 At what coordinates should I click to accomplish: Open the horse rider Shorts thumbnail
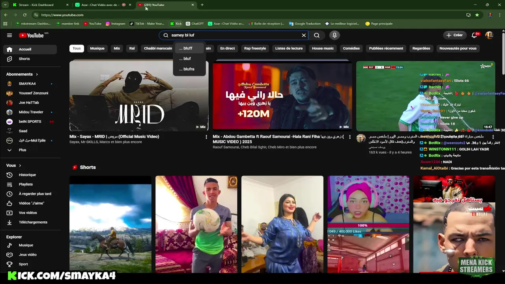(110, 224)
